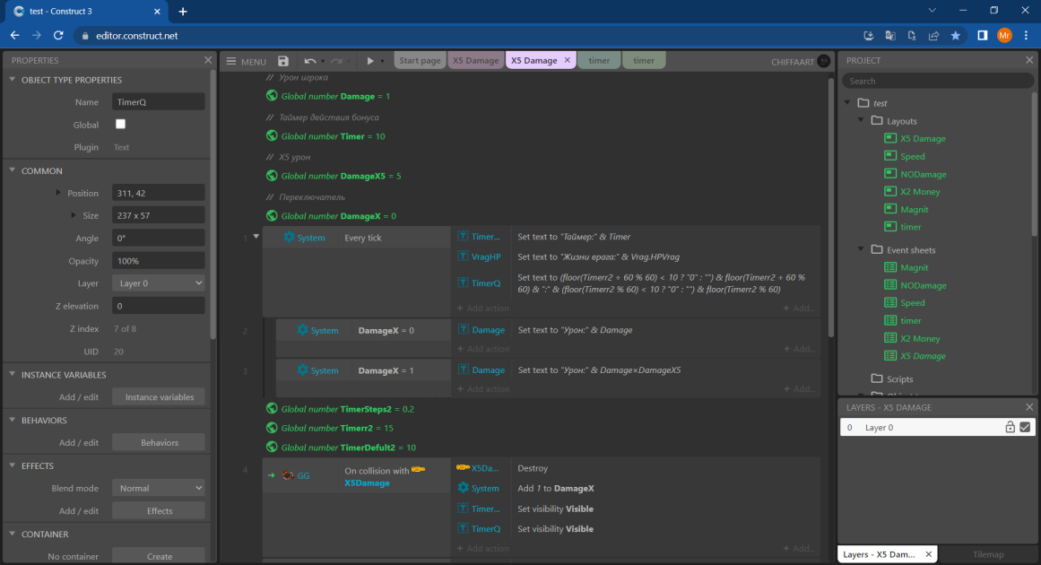Screen dimensions: 1041x565
Task: Open CHIFFAART account avatar icon
Action: (824, 61)
